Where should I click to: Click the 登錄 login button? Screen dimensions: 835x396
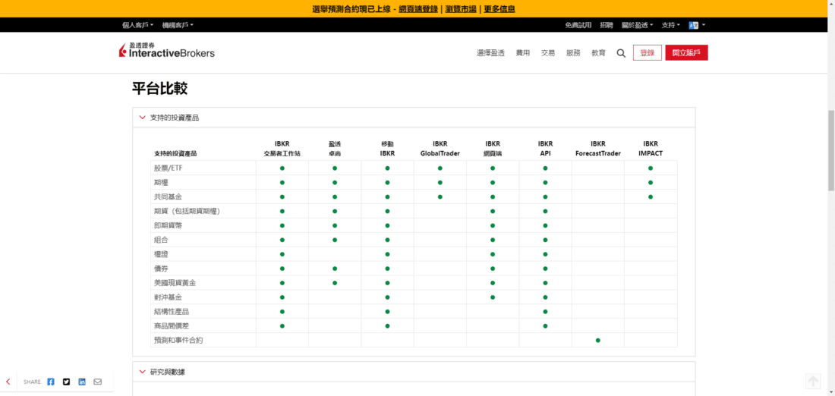point(647,53)
